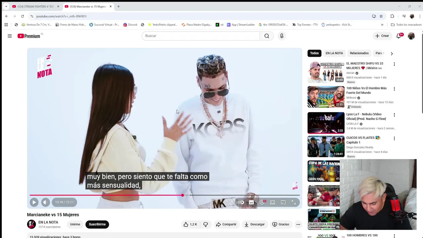The width and height of the screenshot is (423, 238).
Task: Open the notifications bell
Action: [x=399, y=36]
